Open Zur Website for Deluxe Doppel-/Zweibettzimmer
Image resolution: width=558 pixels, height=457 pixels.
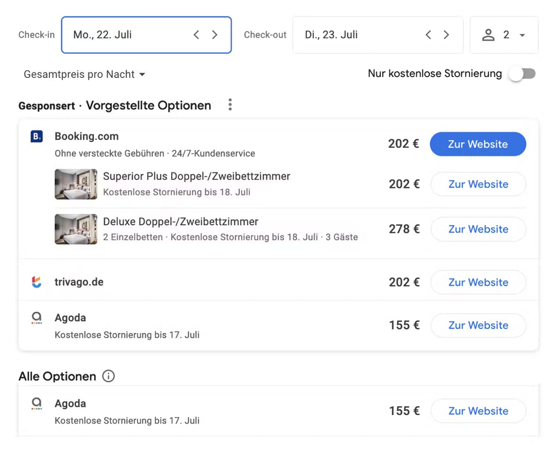(x=478, y=229)
